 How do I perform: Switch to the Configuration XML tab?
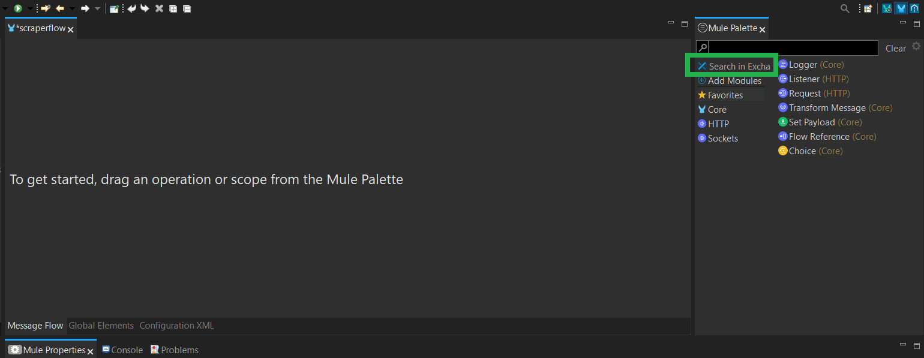176,326
